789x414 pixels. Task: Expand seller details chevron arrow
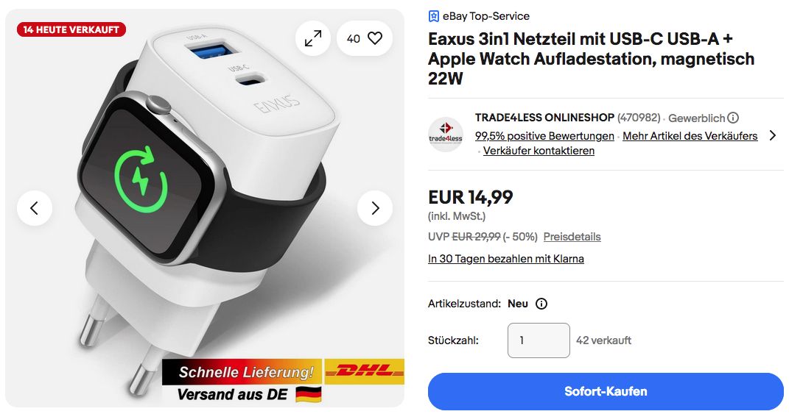(773, 135)
